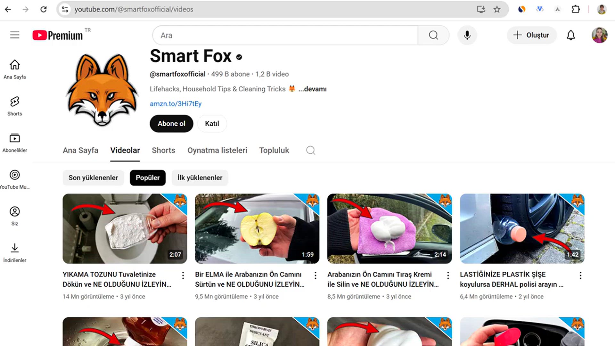Switch to channel Ana Sayfa tab

(80, 150)
